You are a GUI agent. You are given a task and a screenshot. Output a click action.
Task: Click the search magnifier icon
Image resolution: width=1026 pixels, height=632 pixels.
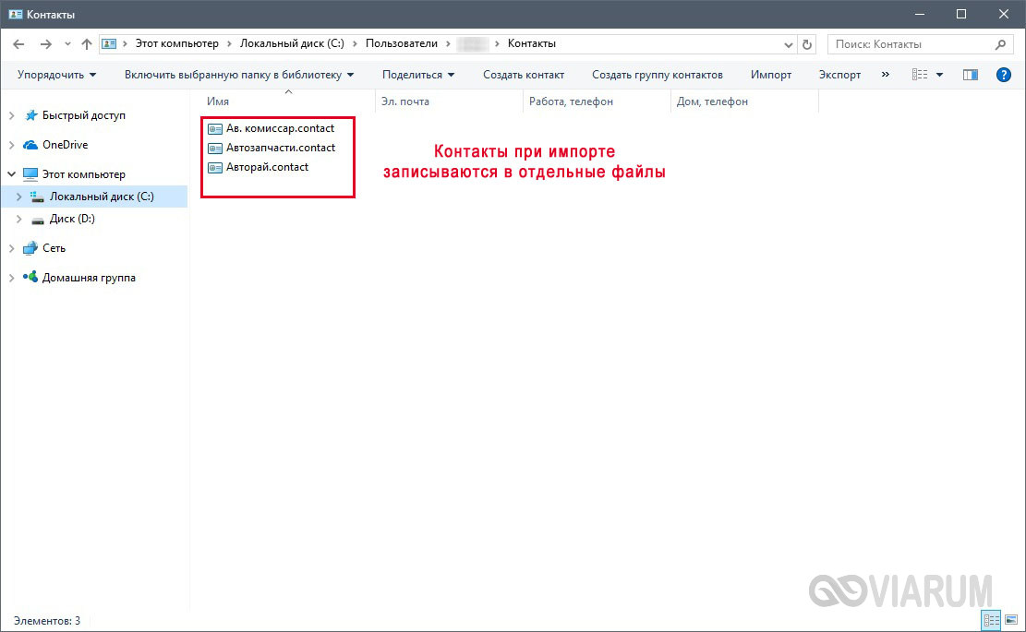tap(1000, 44)
